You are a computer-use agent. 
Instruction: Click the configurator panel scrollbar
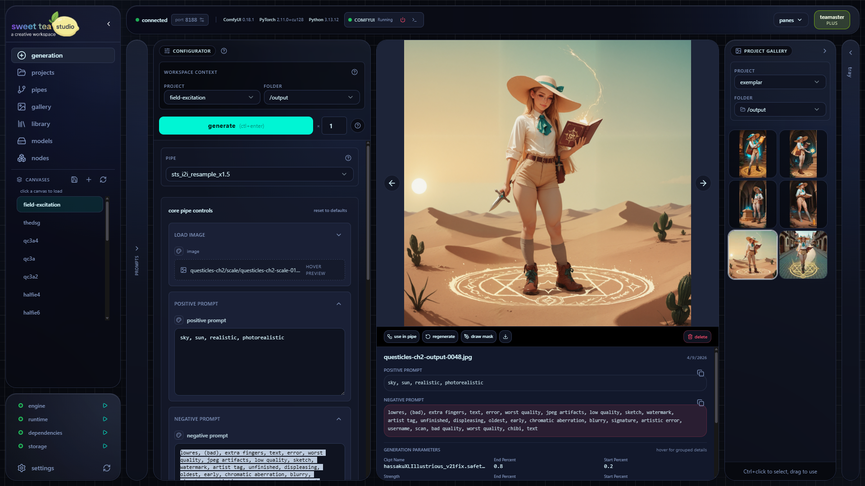tap(368, 211)
